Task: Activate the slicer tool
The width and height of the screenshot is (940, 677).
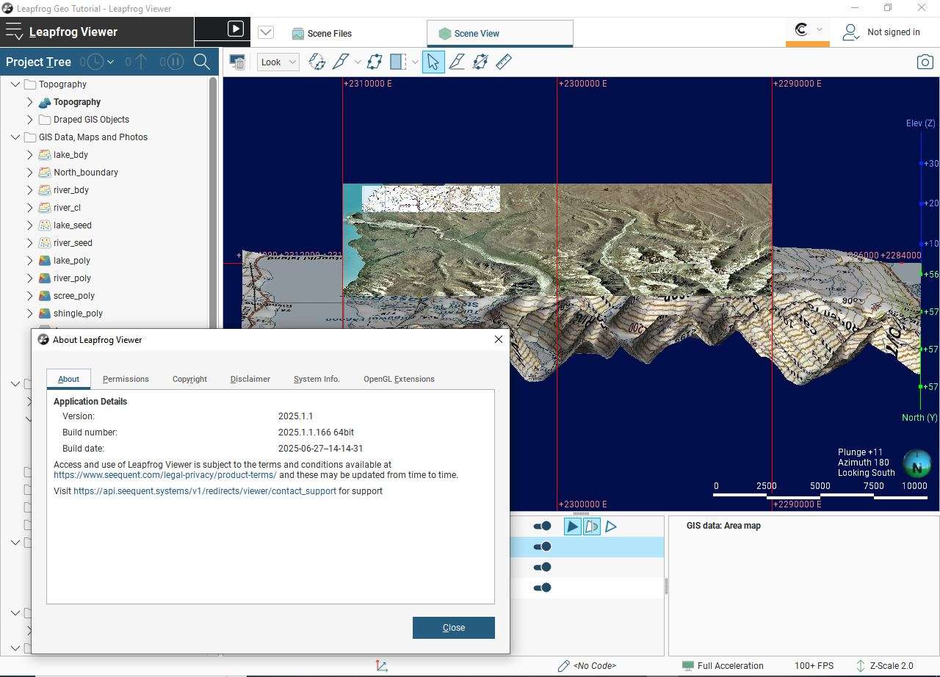Action: click(x=340, y=62)
